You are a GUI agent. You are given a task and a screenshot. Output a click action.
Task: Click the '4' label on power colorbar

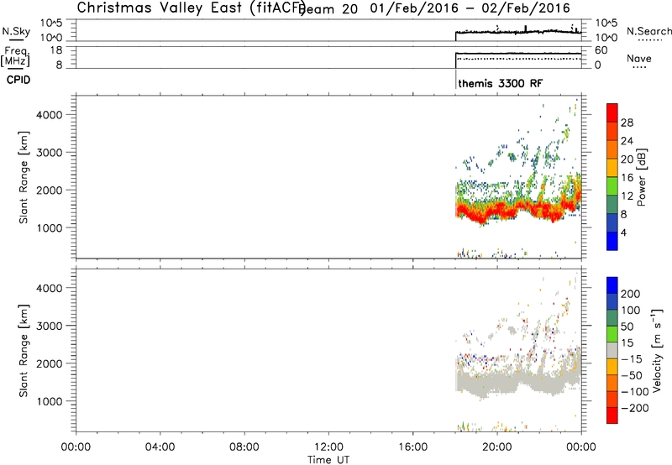tap(623, 232)
